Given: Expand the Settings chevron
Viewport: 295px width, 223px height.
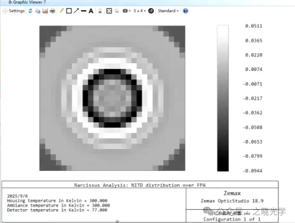Looking at the screenshot, I should click(x=5, y=11).
